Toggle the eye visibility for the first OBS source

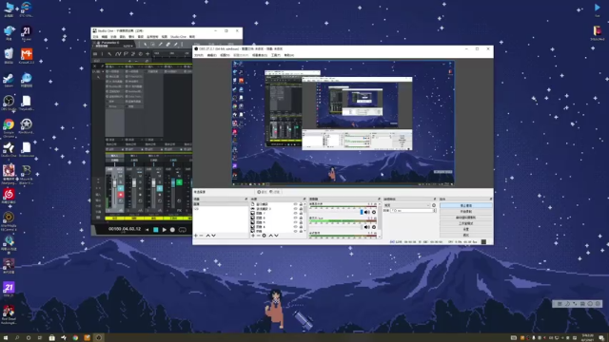tap(295, 204)
